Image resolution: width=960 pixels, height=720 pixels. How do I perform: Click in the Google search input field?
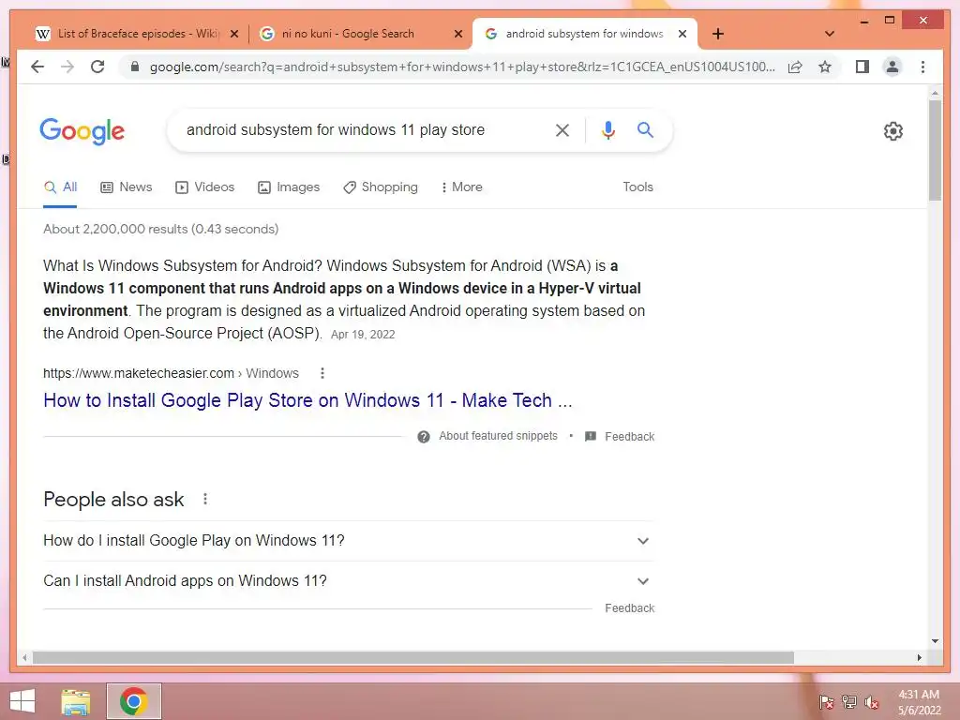pos(365,129)
